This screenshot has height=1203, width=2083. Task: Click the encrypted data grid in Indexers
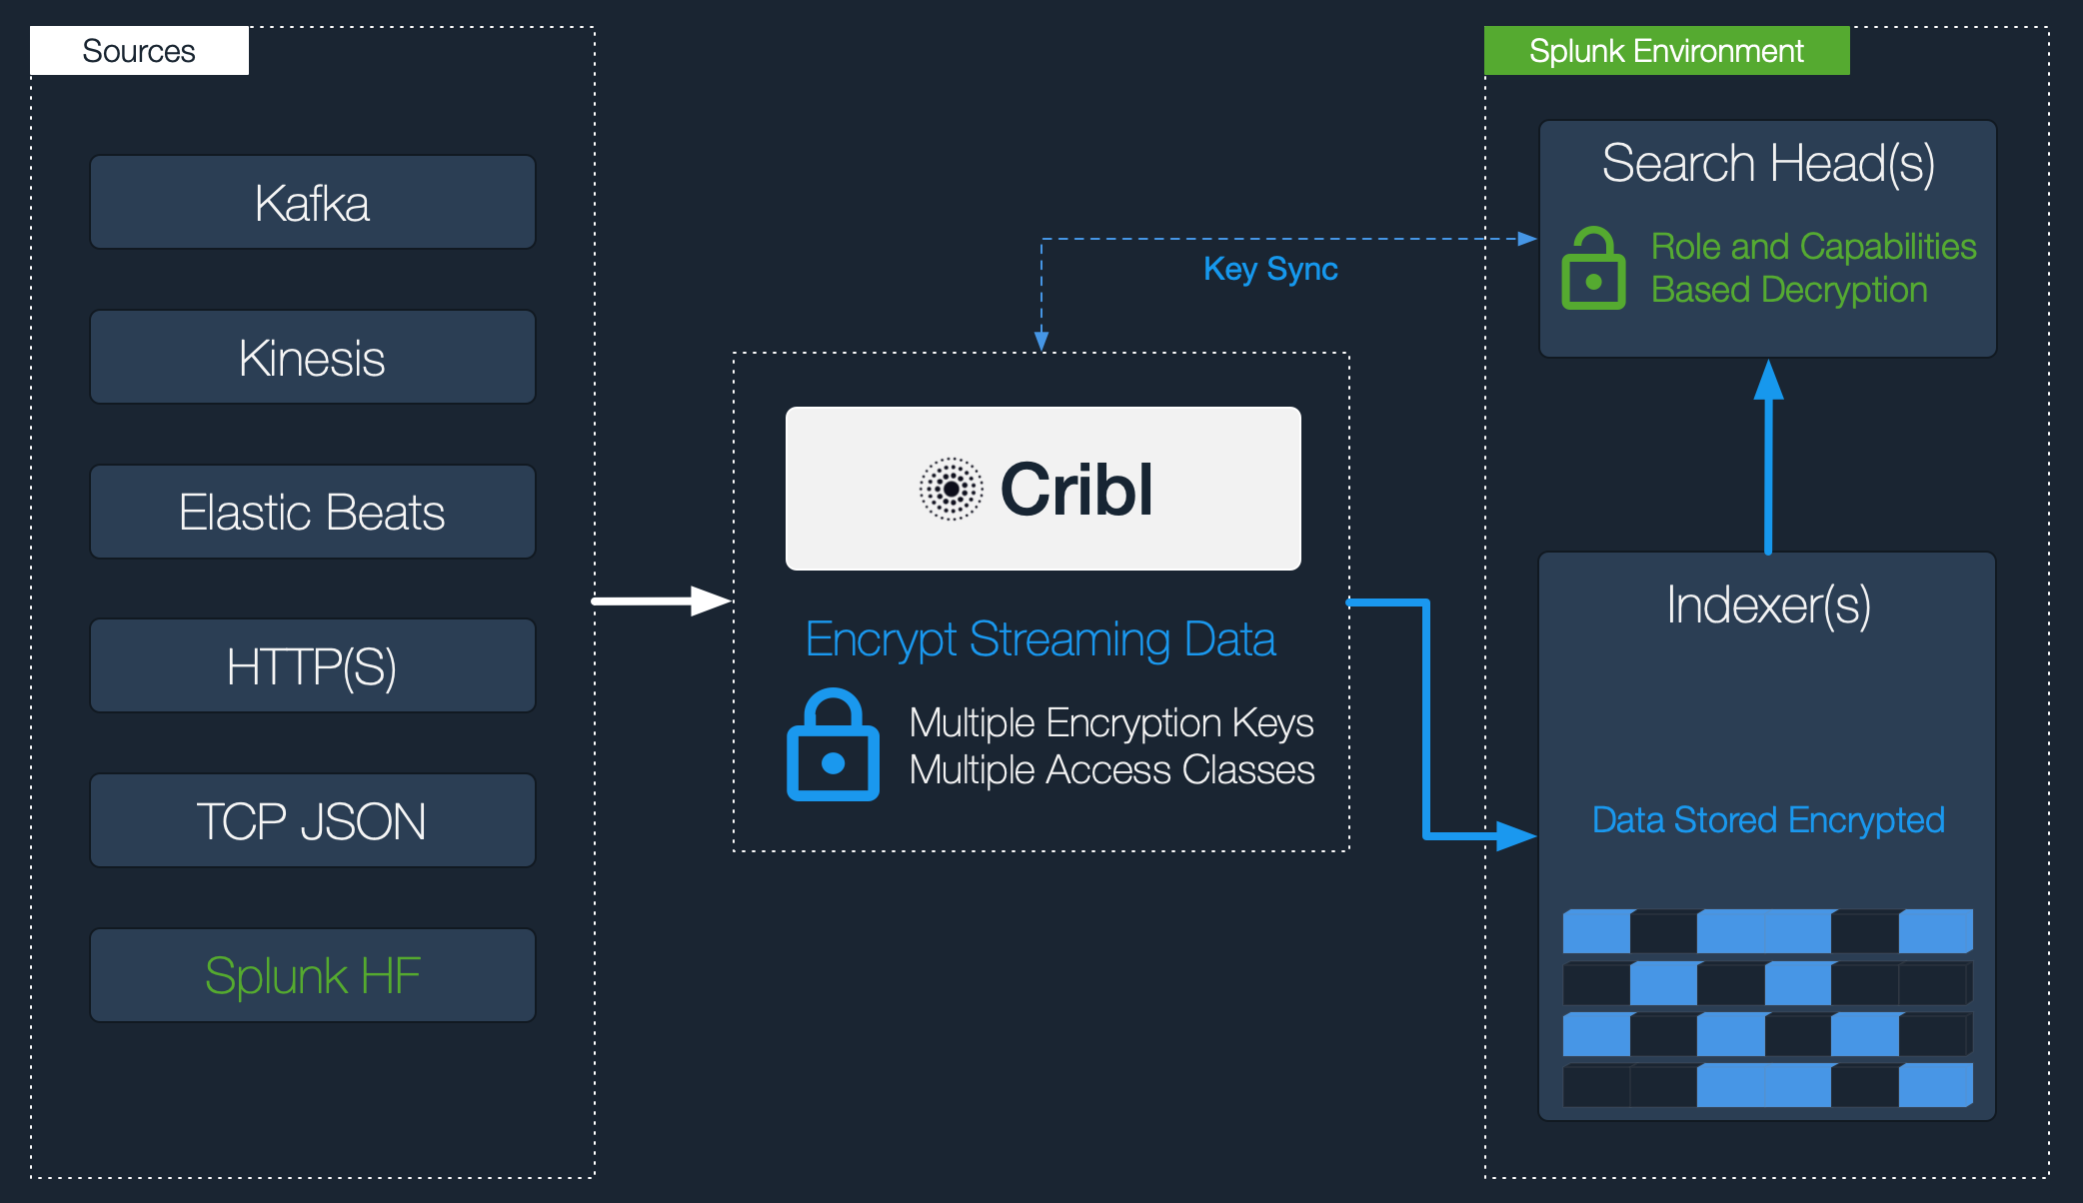pos(1776,1031)
